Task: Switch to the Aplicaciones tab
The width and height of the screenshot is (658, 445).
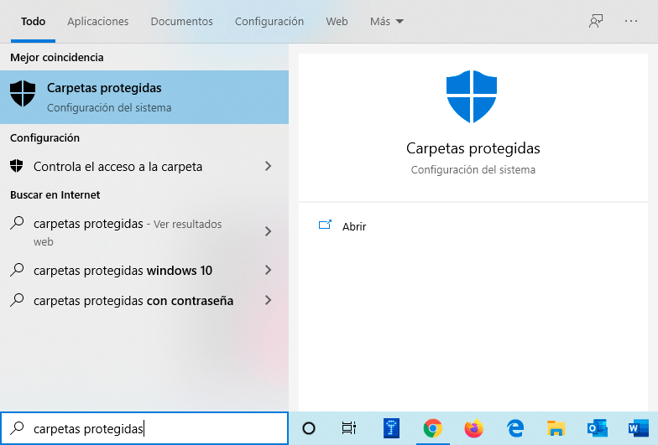Action: [97, 22]
